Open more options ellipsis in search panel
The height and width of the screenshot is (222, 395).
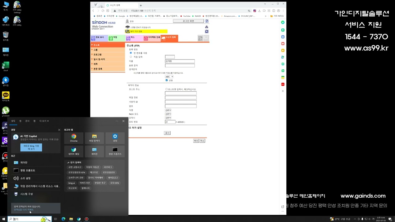(117, 121)
